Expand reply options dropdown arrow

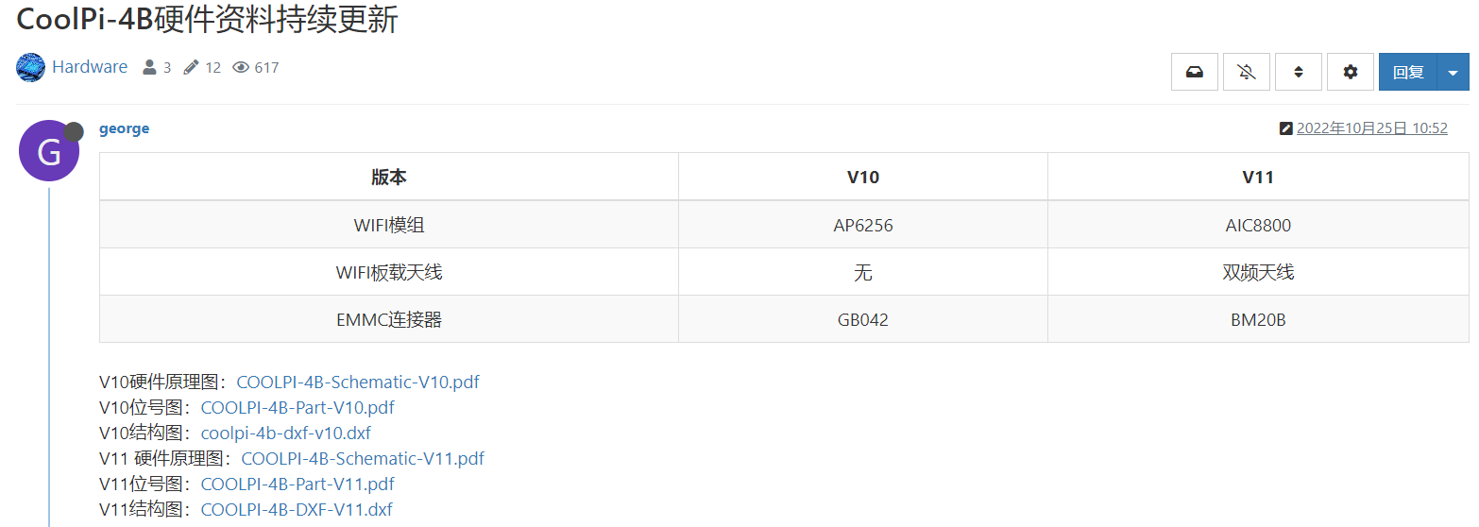[x=1453, y=72]
